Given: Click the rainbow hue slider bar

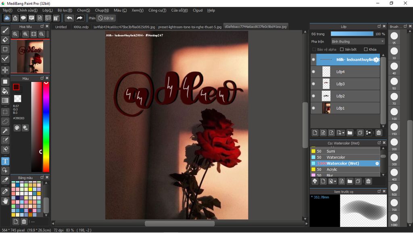Looking at the screenshot, I should 46,127.
